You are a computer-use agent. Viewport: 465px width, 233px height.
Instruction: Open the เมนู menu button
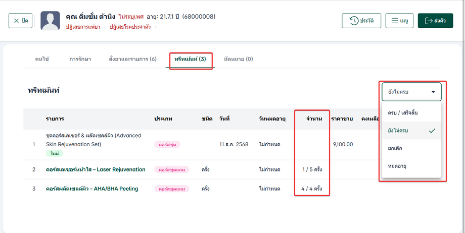click(x=399, y=21)
